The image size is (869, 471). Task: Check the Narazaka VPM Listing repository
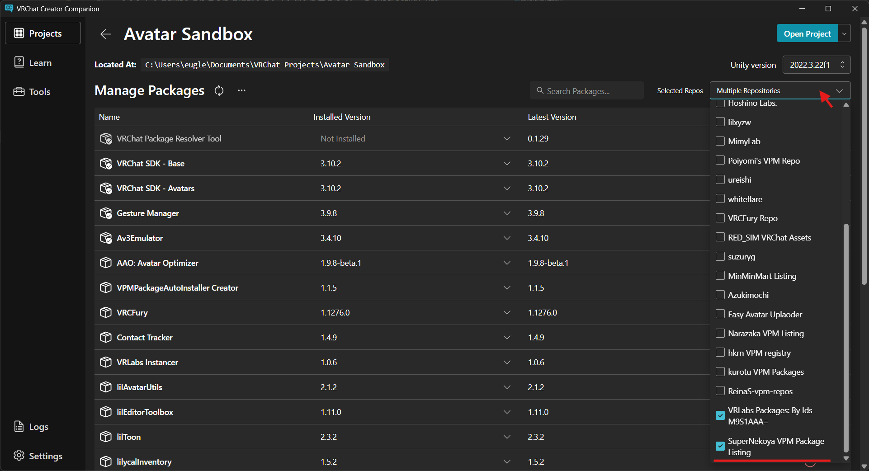pos(720,334)
